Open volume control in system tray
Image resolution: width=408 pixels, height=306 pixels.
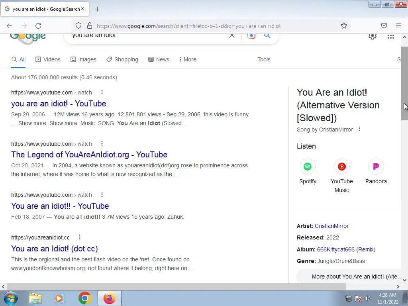[368, 298]
